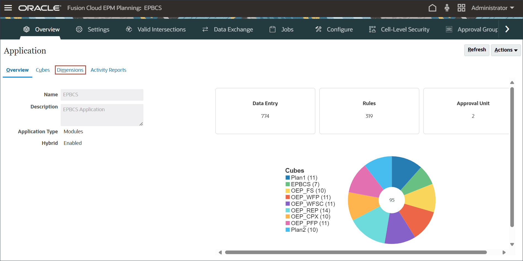This screenshot has width=523, height=261.
Task: Click the Valid Intersections icon
Action: click(129, 29)
